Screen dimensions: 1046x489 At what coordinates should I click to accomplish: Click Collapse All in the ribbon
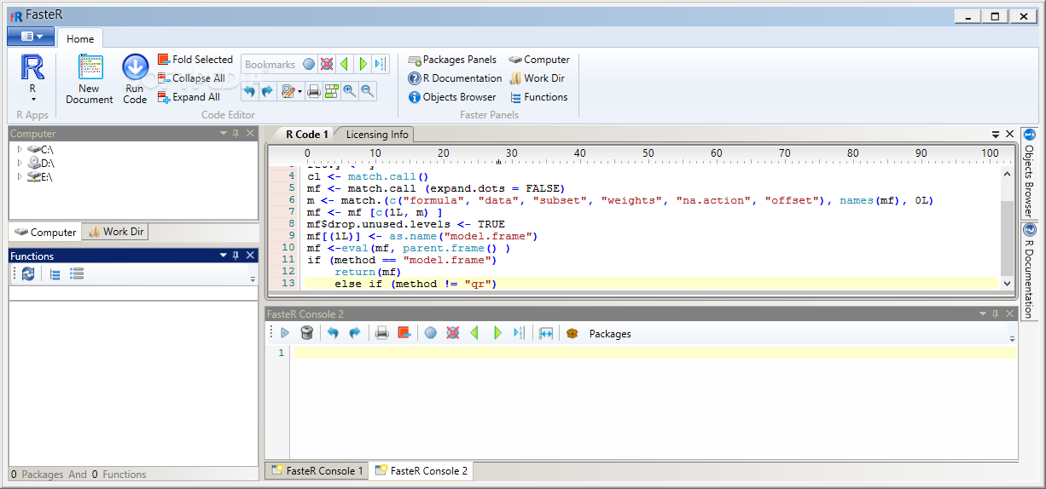pyautogui.click(x=191, y=78)
